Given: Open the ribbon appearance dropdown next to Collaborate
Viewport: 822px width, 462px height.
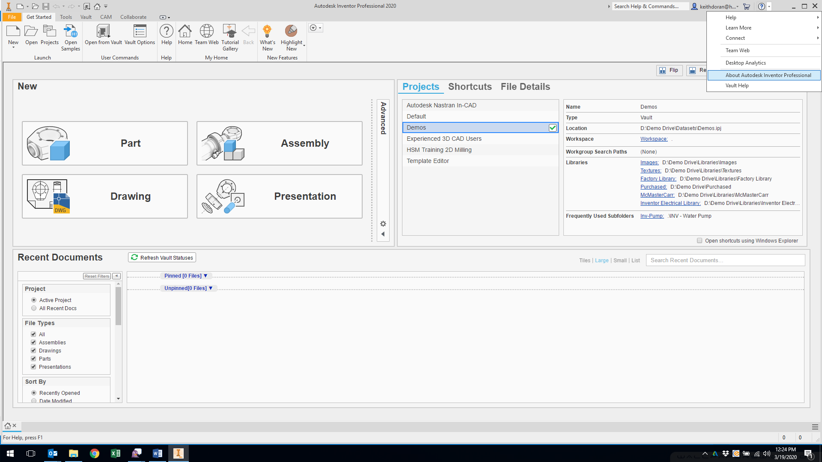Looking at the screenshot, I should (x=165, y=18).
